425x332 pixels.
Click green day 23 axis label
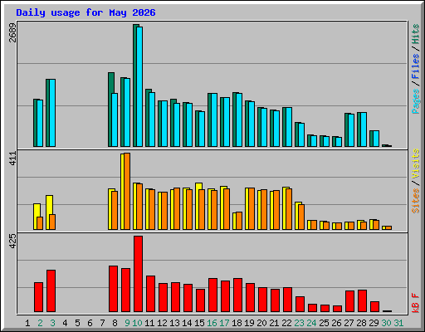tap(299, 323)
